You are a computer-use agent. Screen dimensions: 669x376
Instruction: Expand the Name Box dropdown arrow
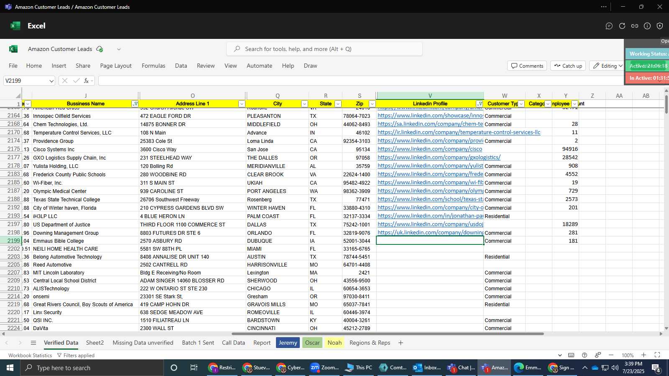[x=51, y=81]
